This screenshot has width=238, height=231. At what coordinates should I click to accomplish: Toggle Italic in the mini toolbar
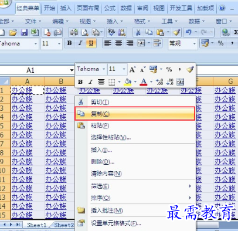tap(90, 82)
